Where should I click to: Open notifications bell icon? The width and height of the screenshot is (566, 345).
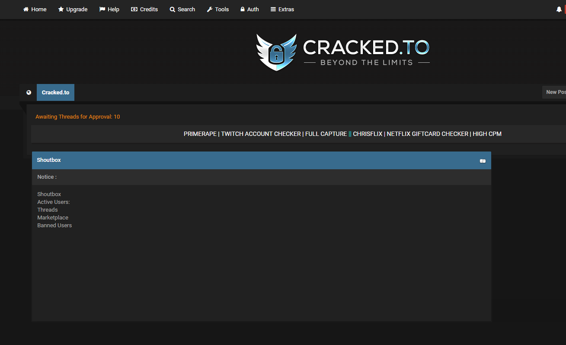click(x=559, y=10)
